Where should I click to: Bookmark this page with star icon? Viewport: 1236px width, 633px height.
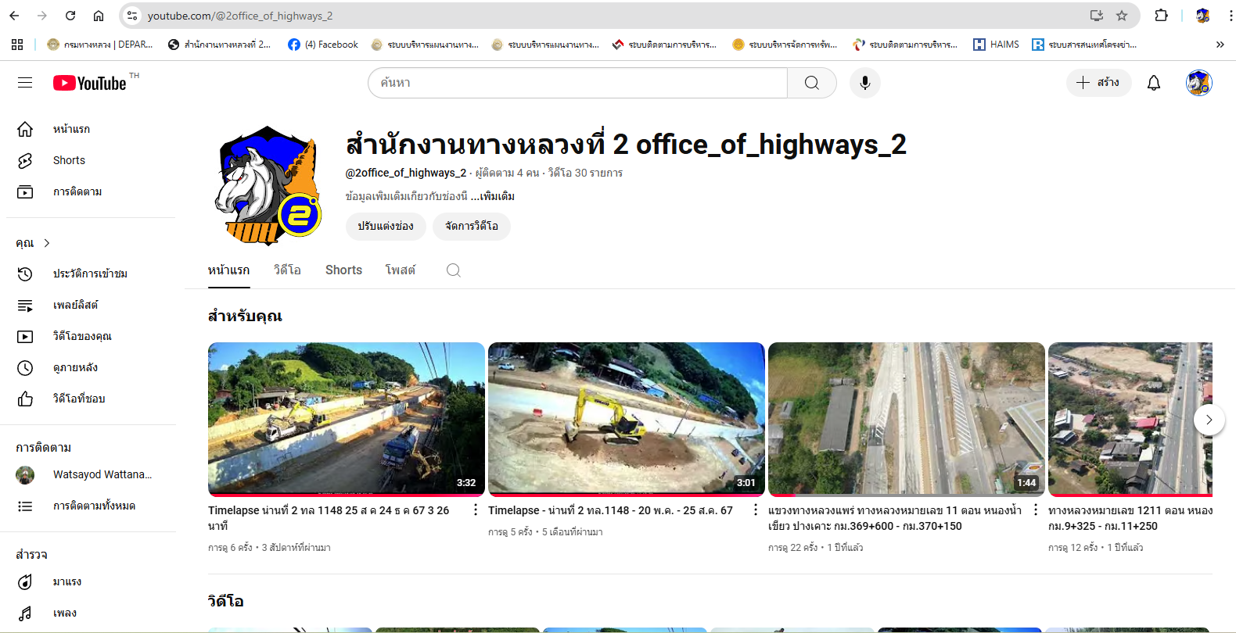pyautogui.click(x=1122, y=16)
